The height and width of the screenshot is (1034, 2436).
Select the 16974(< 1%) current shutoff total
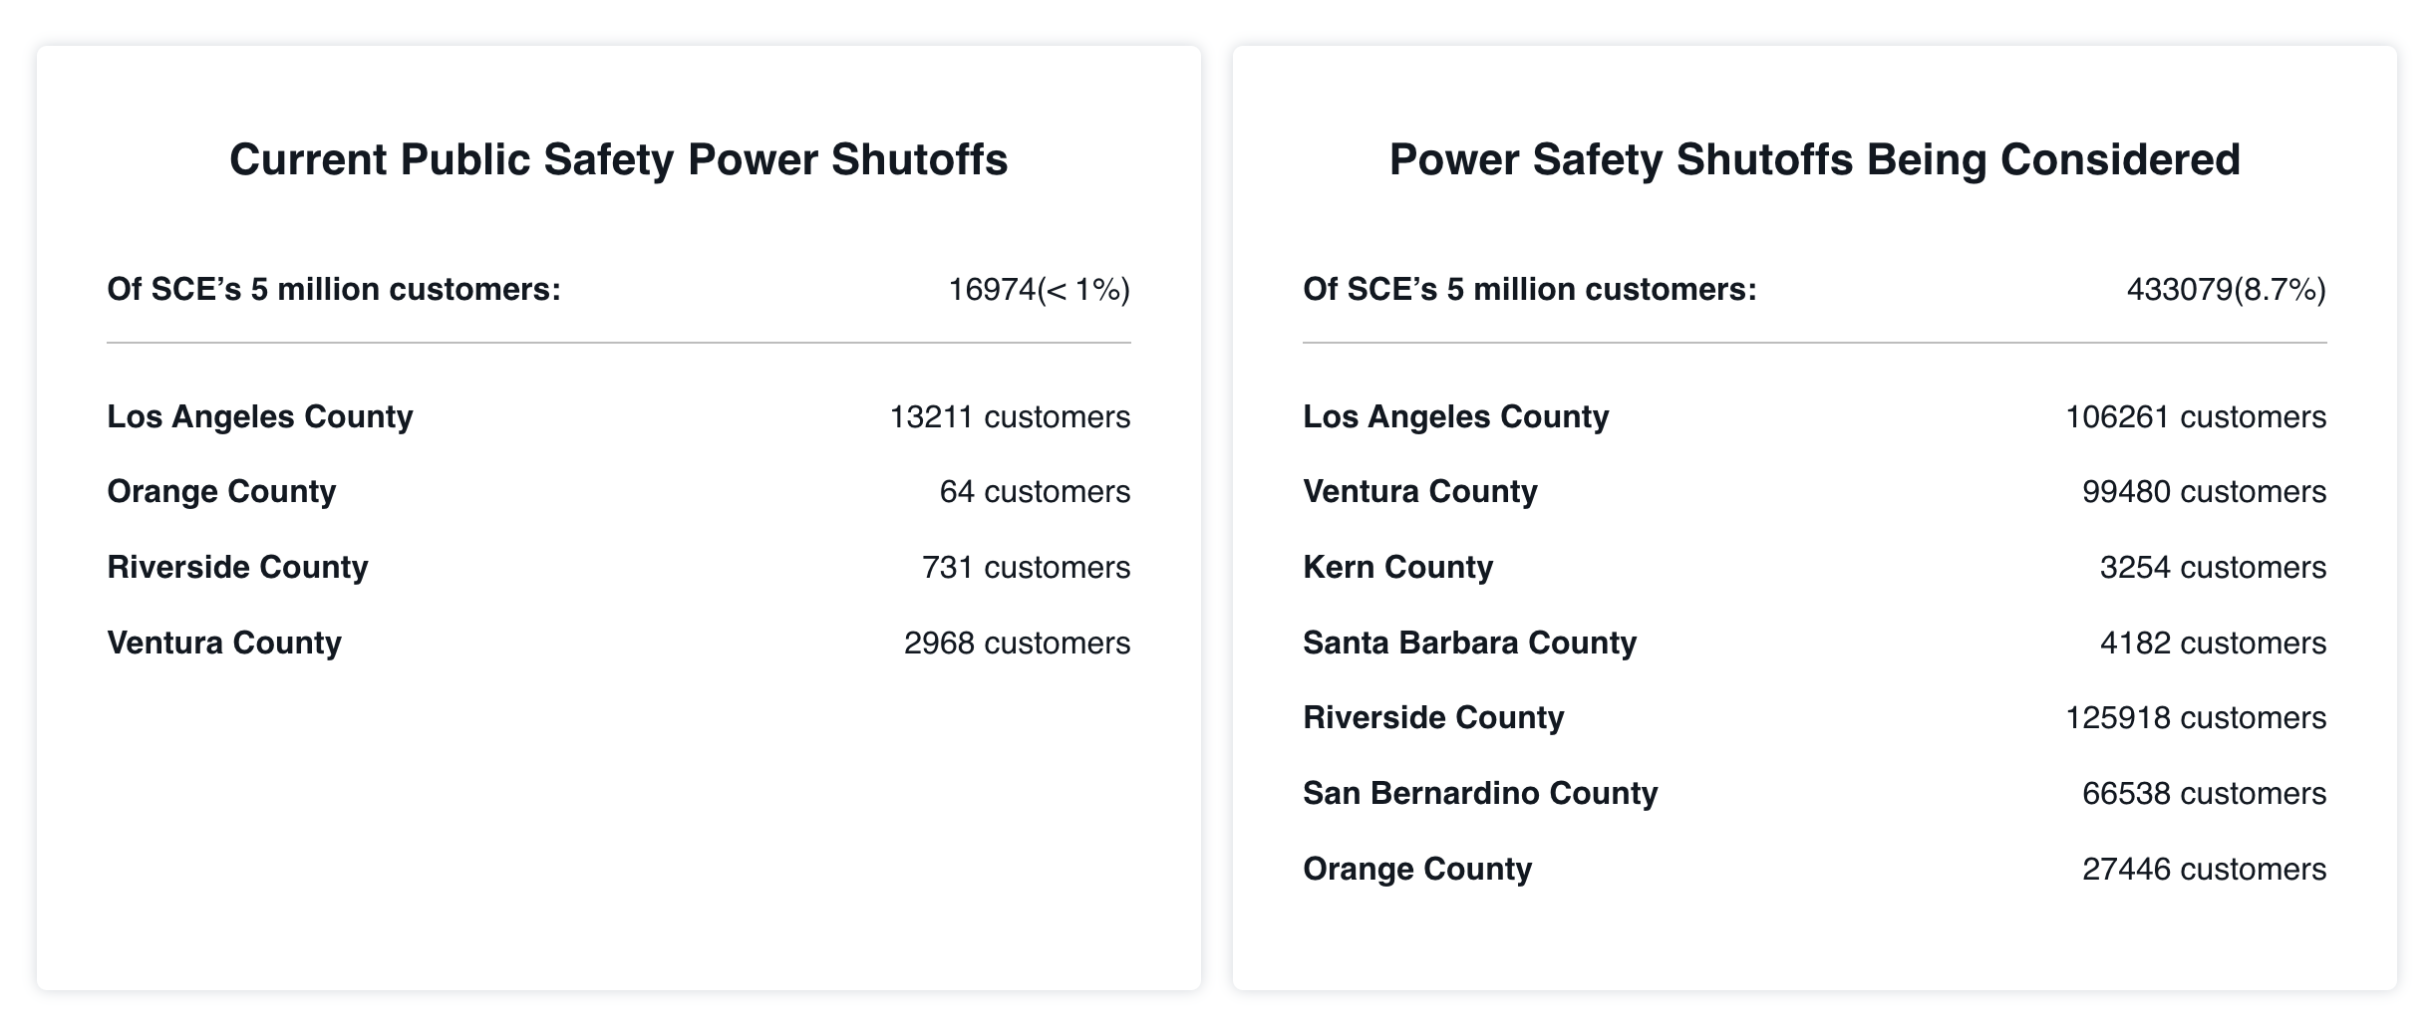point(1039,290)
